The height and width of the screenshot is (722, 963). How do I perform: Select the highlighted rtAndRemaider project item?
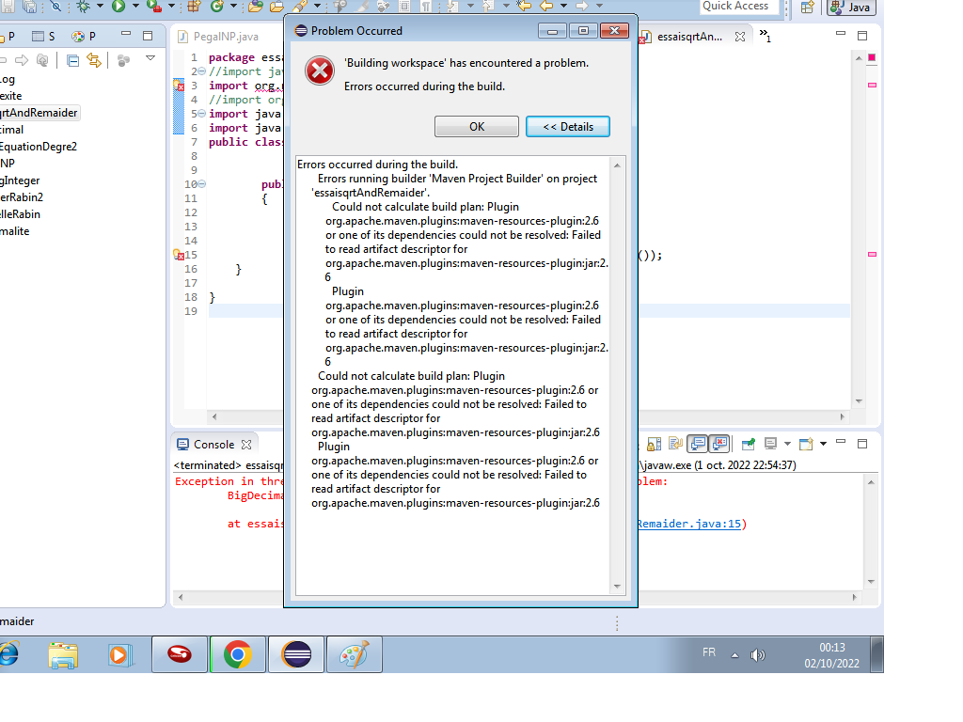pyautogui.click(x=39, y=113)
